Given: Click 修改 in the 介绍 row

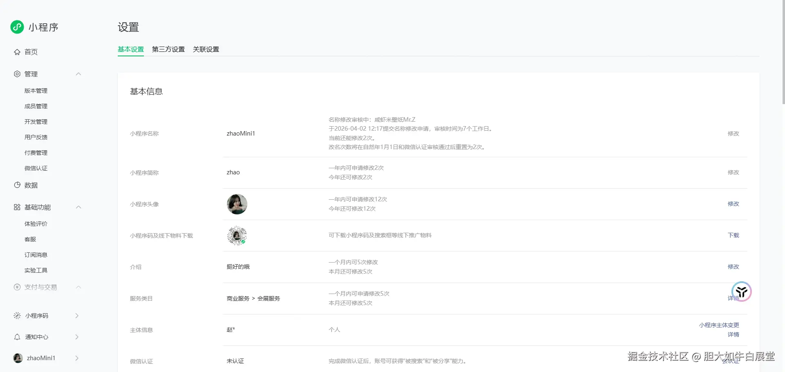Looking at the screenshot, I should tap(733, 267).
